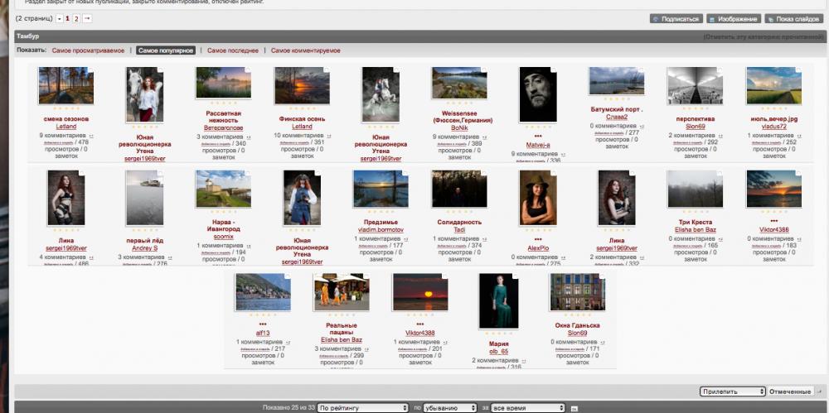Expand the 'убыванию' order dropdown

click(450, 408)
